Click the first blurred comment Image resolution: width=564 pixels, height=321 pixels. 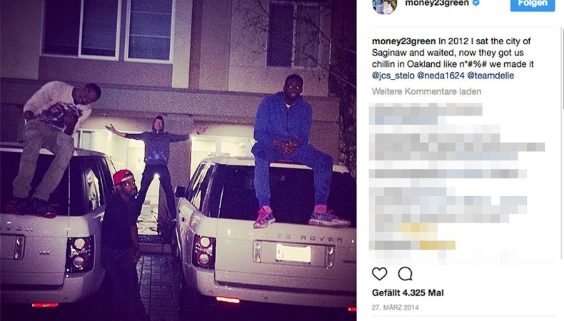point(426,113)
